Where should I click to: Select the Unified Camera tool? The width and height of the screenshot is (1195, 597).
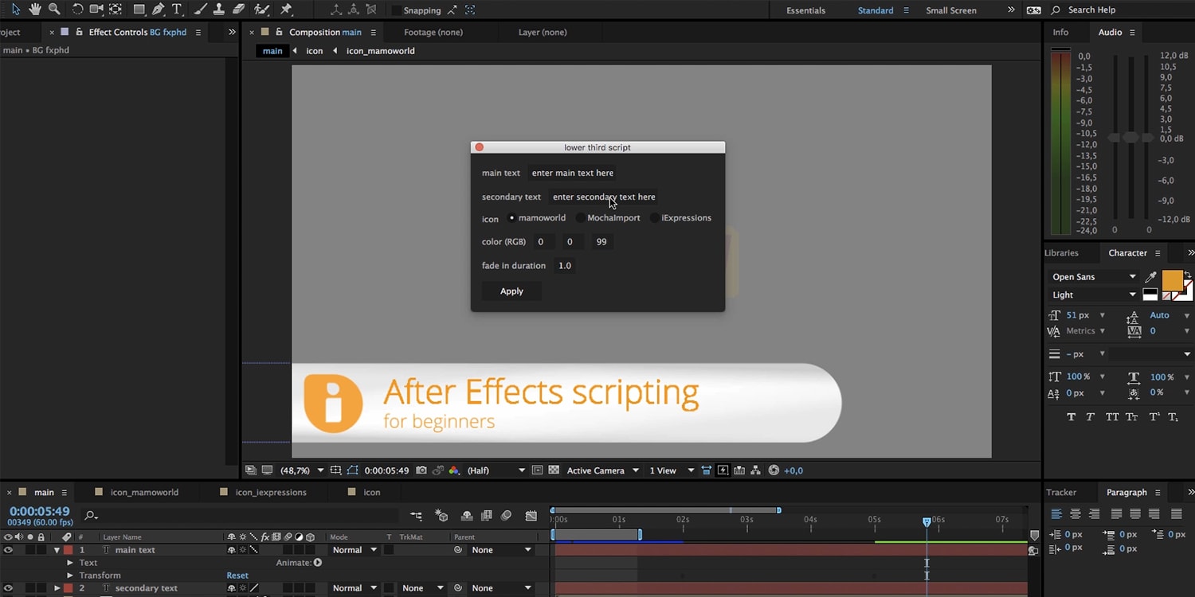[96, 10]
